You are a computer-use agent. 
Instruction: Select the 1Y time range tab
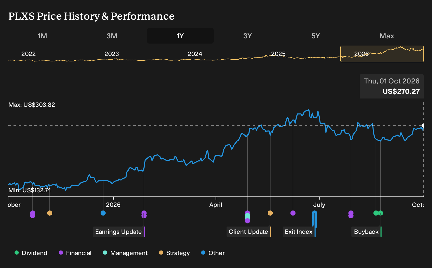(180, 36)
